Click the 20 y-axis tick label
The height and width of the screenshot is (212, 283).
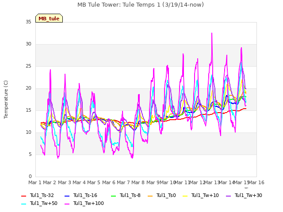28,88
